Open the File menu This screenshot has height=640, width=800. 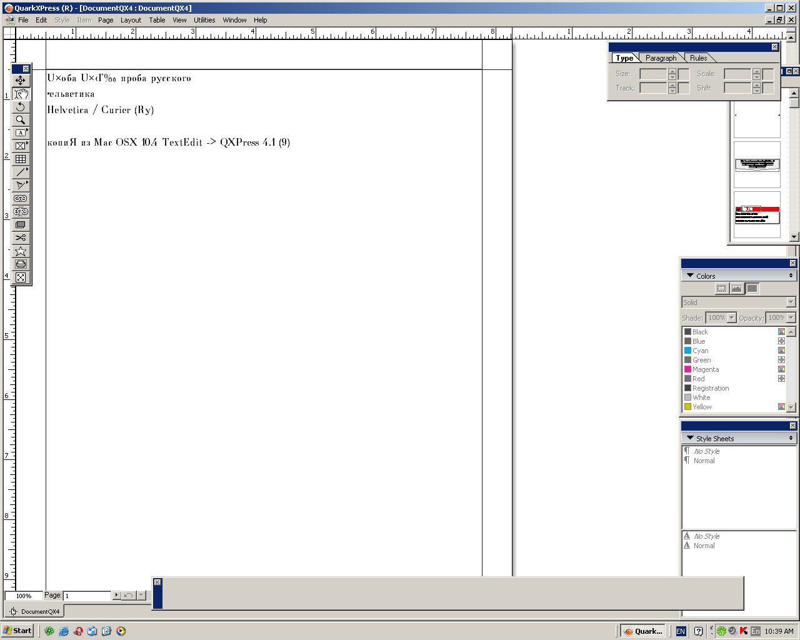(23, 20)
